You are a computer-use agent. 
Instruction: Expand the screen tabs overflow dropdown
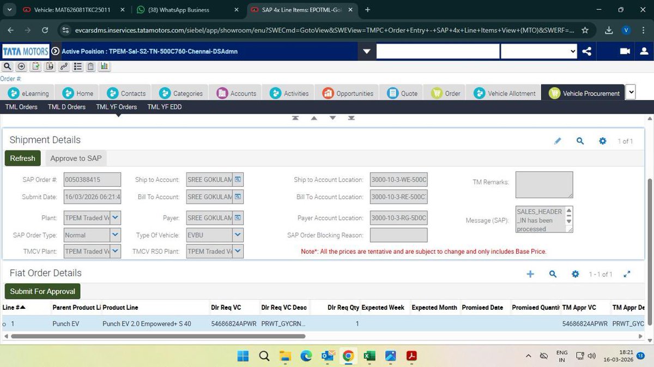click(x=631, y=93)
